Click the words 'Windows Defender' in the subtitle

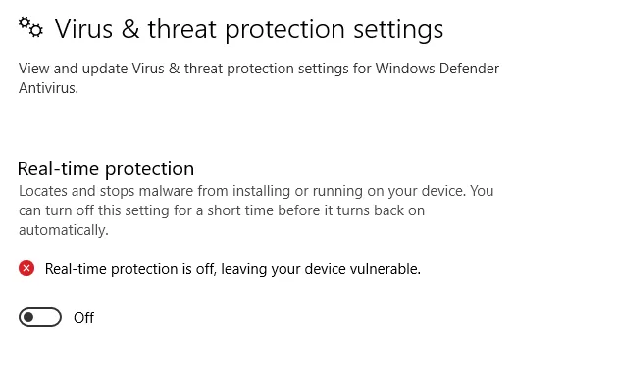[x=437, y=69]
